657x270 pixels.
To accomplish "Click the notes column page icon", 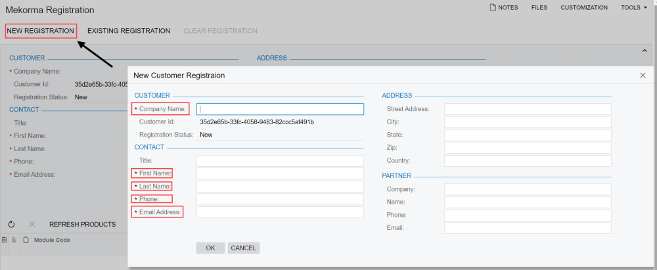I will (x=26, y=240).
